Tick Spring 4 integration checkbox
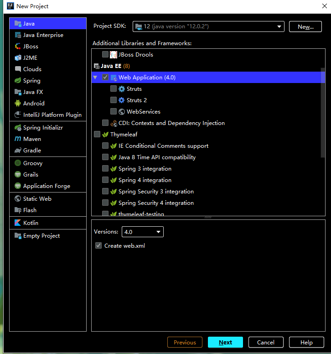 [x=105, y=180]
